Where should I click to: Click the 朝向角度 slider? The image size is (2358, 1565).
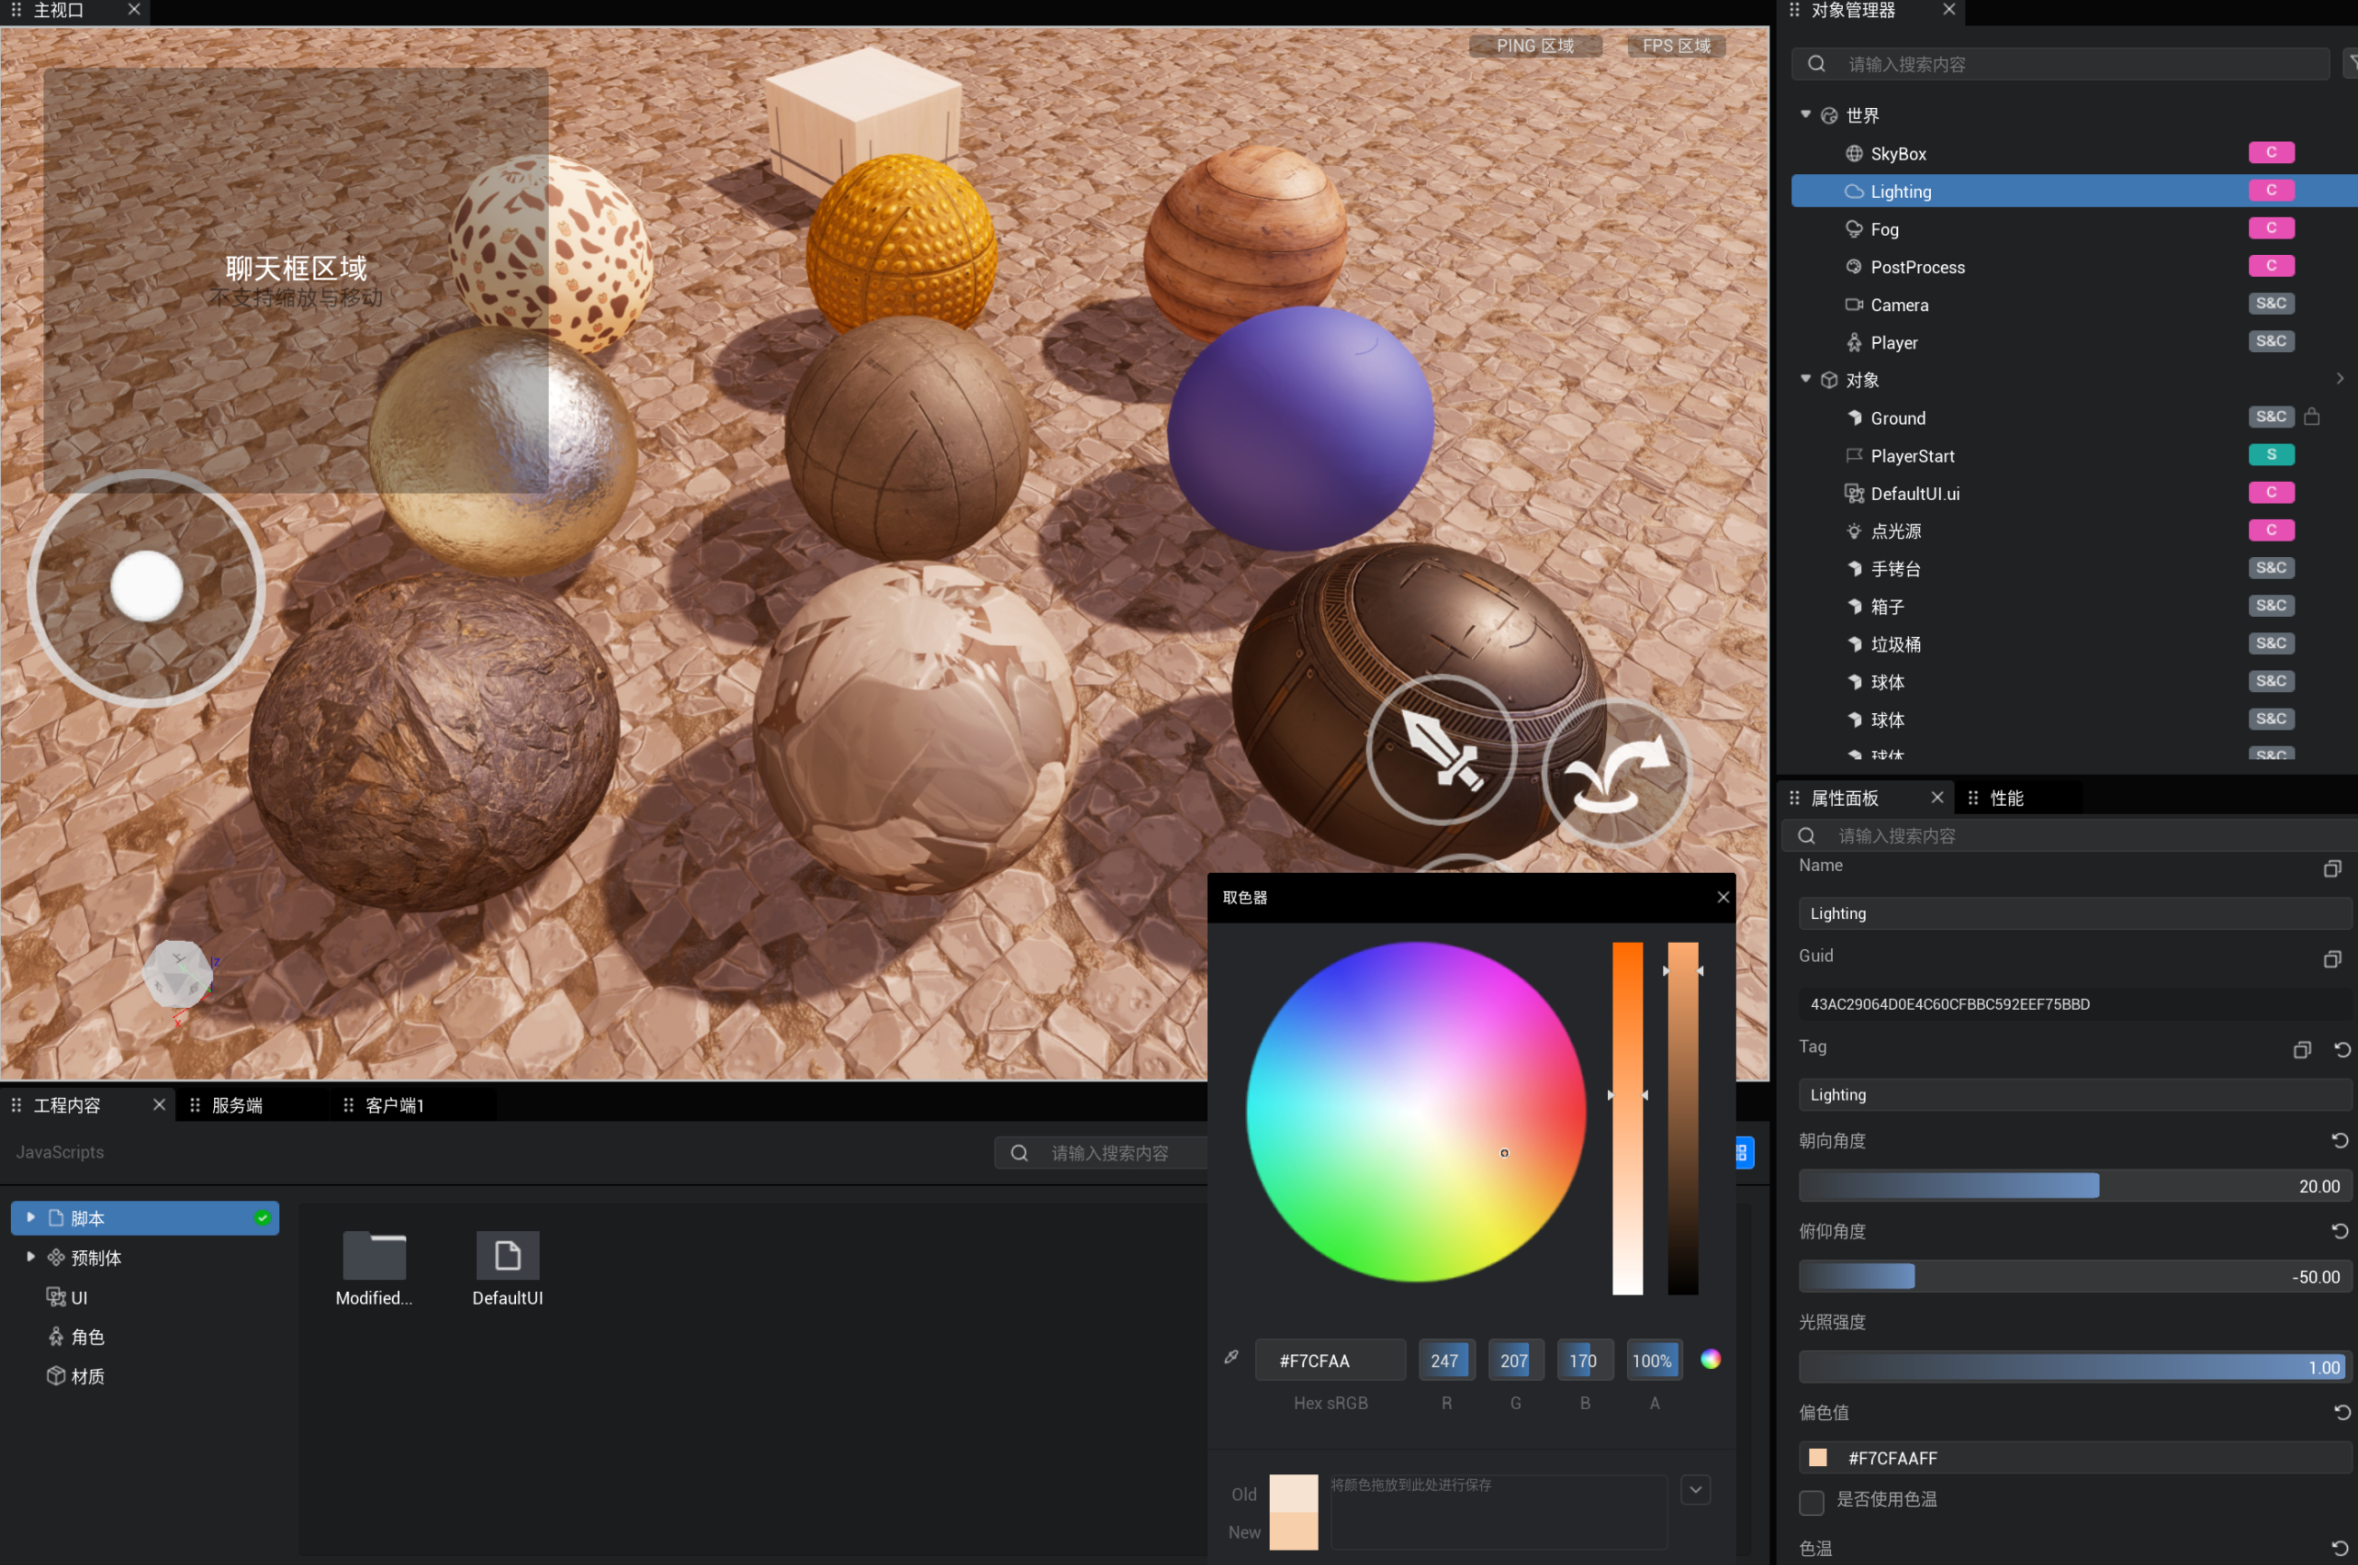click(x=2075, y=1186)
